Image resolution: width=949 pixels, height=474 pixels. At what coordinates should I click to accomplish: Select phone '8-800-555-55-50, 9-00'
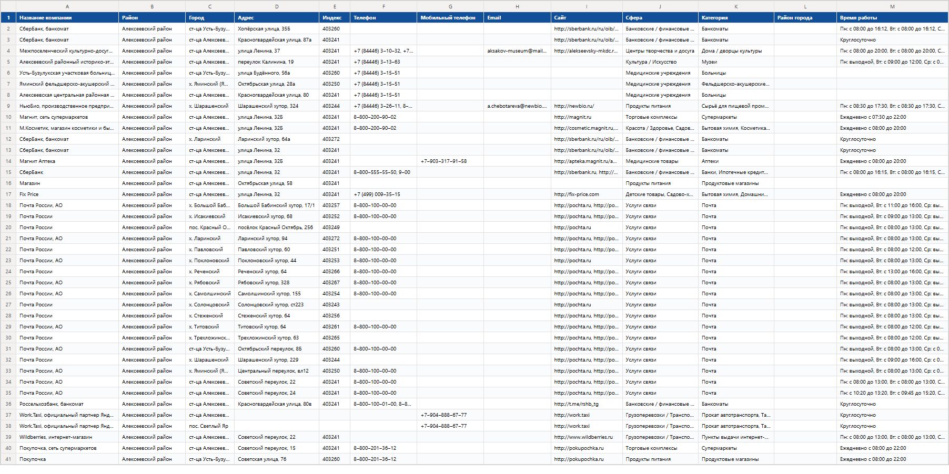point(383,172)
